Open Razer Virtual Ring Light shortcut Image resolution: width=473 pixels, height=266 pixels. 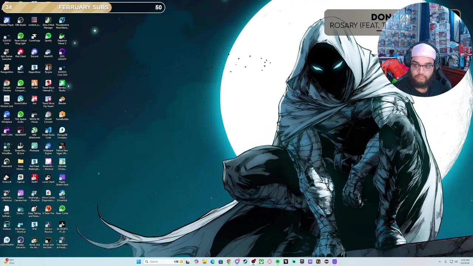[21, 39]
